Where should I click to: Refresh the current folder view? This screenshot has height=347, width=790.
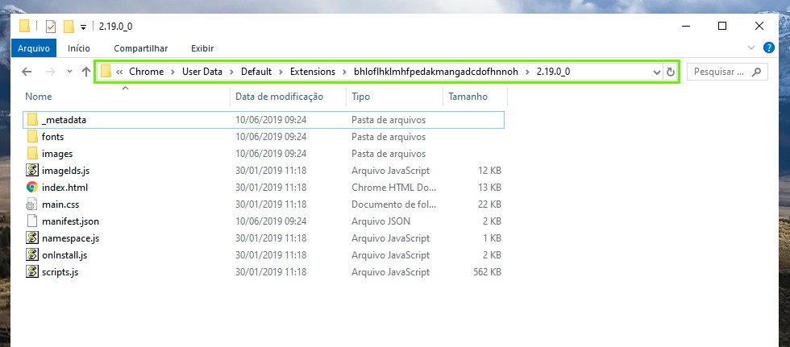(x=671, y=72)
